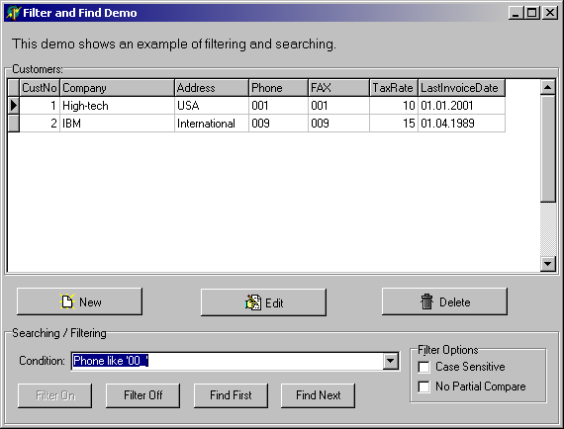Click the Filter Off button
The width and height of the screenshot is (564, 429).
(142, 395)
